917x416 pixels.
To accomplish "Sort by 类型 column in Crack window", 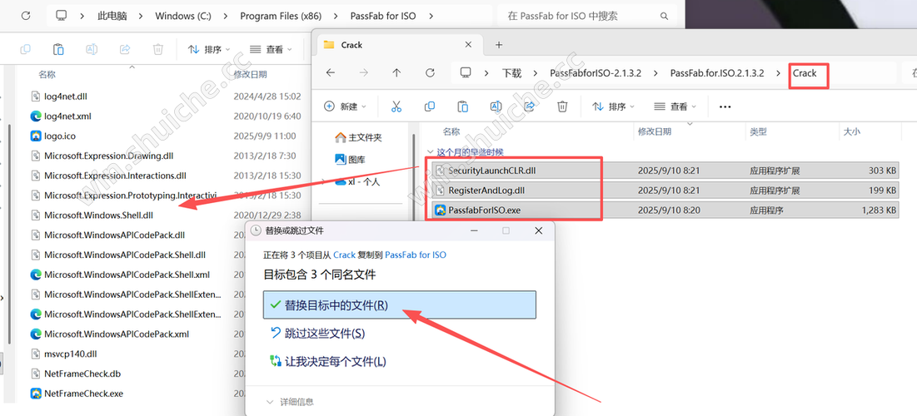I will (758, 132).
